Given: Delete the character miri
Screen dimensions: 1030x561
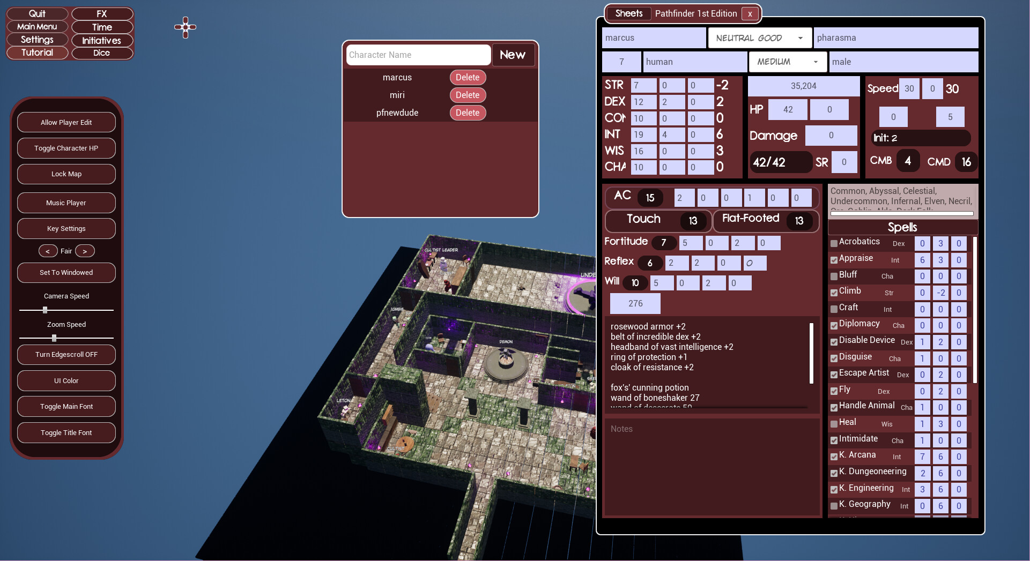Looking at the screenshot, I should 467,95.
